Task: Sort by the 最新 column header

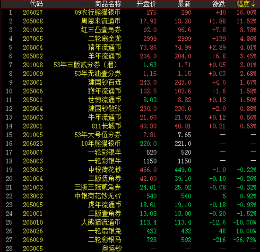Action: [x=184, y=4]
